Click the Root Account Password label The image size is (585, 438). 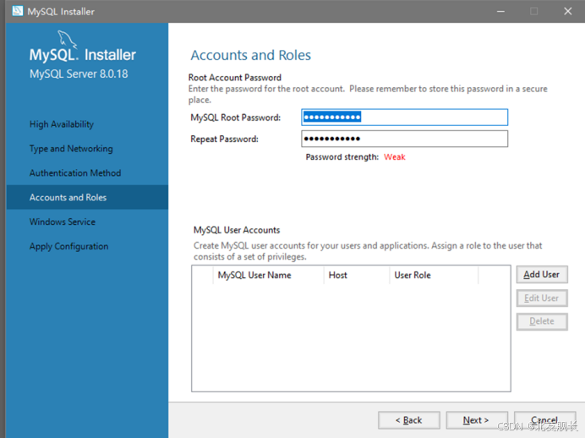235,78
